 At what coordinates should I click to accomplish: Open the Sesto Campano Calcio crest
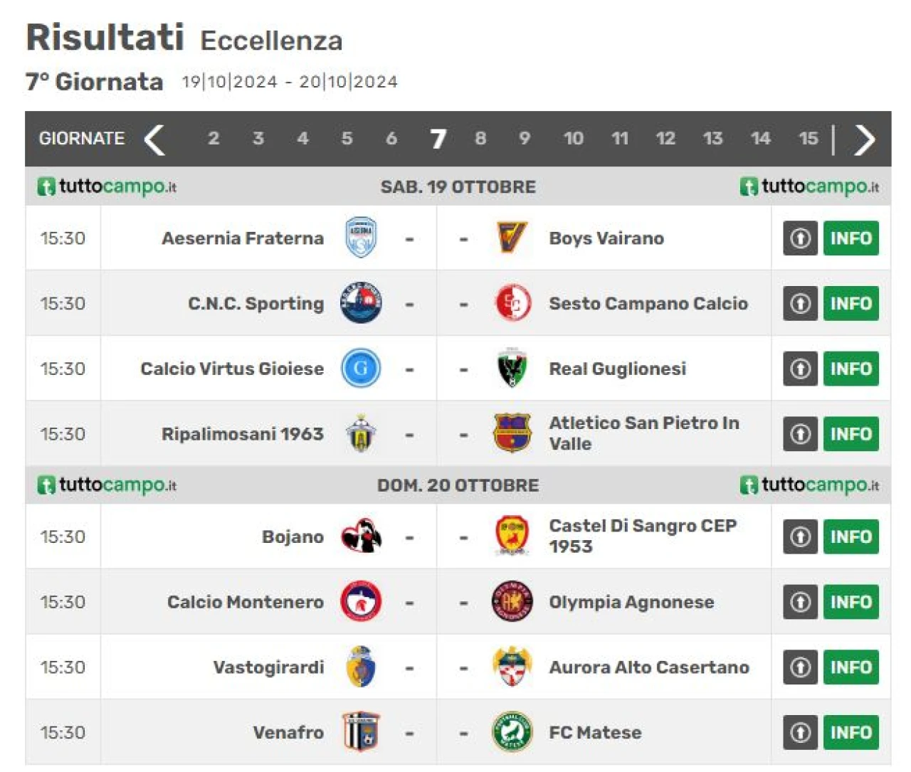[x=512, y=303]
